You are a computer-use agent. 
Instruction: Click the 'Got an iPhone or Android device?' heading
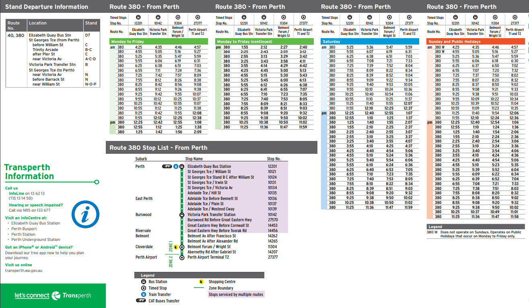(39, 247)
